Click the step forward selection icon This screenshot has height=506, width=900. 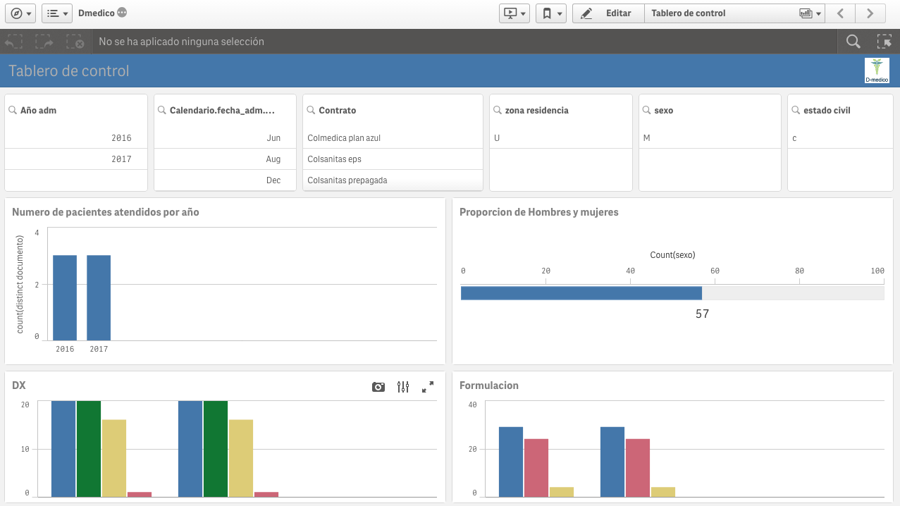point(44,42)
